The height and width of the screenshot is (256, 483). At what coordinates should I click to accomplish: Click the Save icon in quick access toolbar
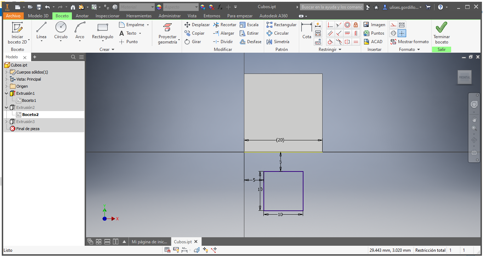point(39,7)
